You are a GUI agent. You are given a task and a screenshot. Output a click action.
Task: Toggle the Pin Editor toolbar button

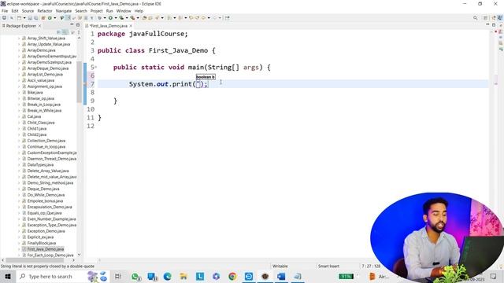click(228, 17)
